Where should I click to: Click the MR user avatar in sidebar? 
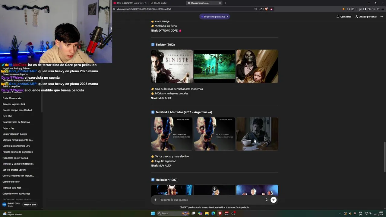pos(4,204)
